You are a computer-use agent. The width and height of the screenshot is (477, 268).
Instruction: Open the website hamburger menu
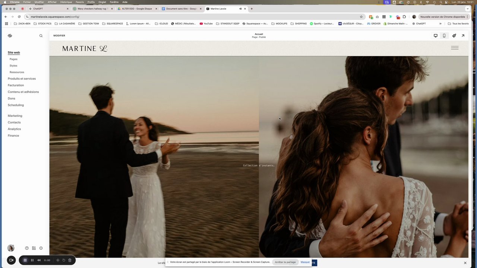pos(455,48)
